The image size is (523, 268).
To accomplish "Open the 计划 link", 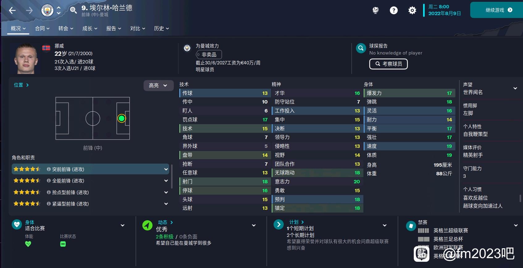I will click(x=297, y=222).
